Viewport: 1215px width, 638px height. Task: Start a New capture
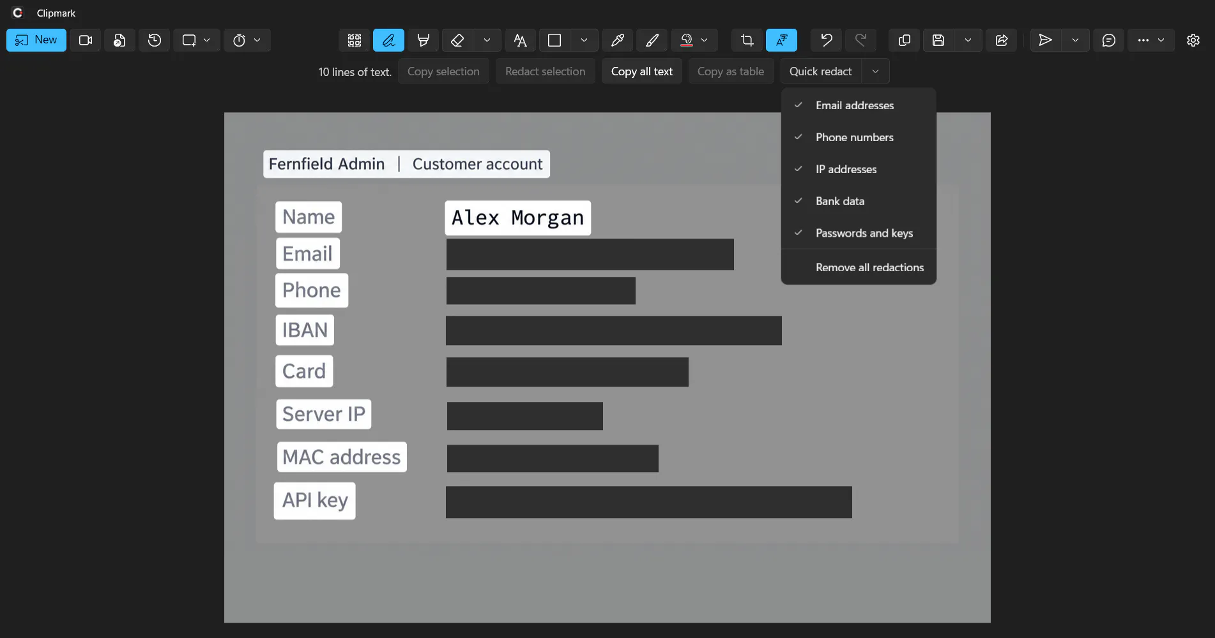36,40
